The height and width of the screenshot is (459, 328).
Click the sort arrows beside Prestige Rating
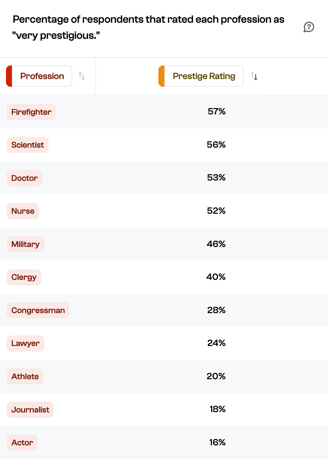coord(254,76)
